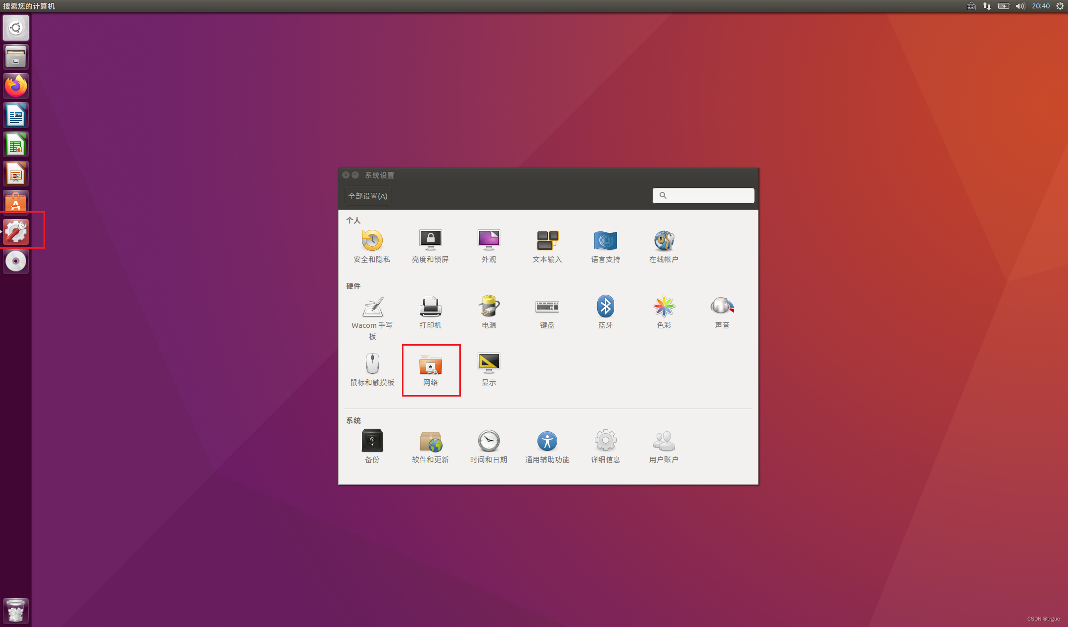Click the search input field
The width and height of the screenshot is (1068, 627).
click(x=702, y=195)
